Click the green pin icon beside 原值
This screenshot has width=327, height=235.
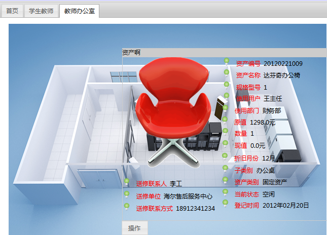pos(225,120)
